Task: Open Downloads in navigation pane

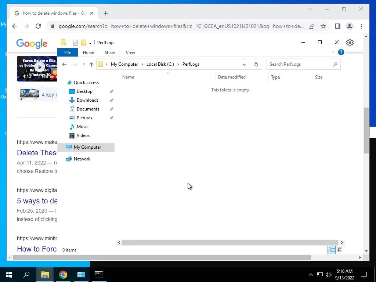Action: point(87,100)
